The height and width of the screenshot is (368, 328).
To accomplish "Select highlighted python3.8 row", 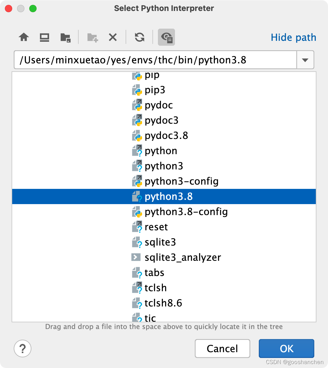I will (x=164, y=196).
